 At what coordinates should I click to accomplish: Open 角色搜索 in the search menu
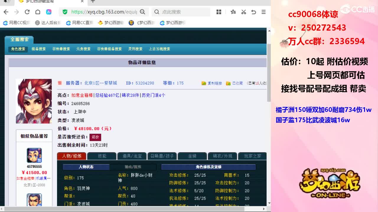[18, 49]
